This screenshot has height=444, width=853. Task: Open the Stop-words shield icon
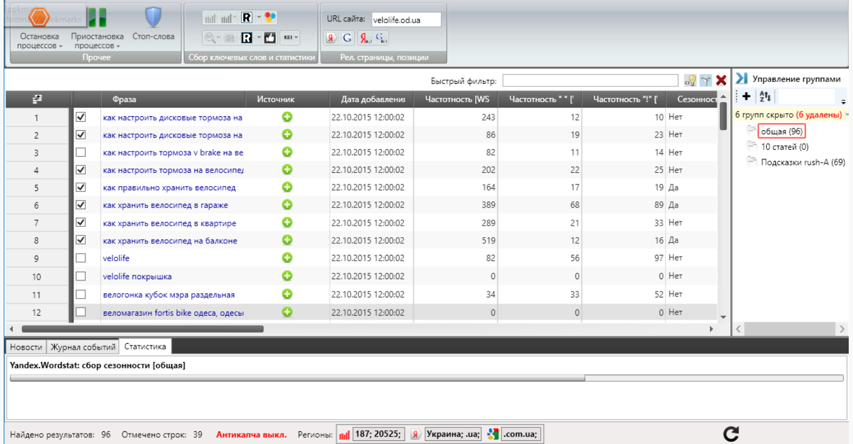pyautogui.click(x=153, y=17)
